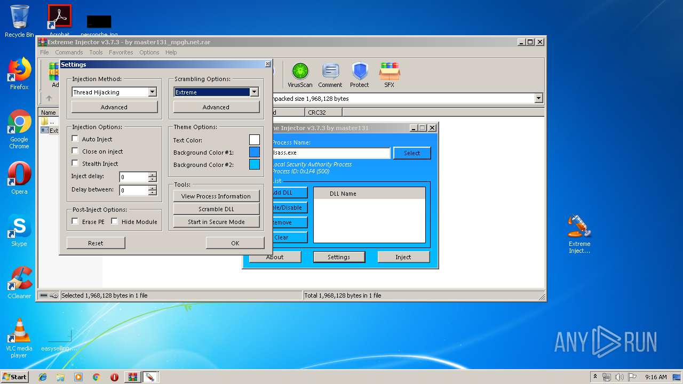Open Windows Explorer from taskbar
683x384 pixels.
[60, 377]
